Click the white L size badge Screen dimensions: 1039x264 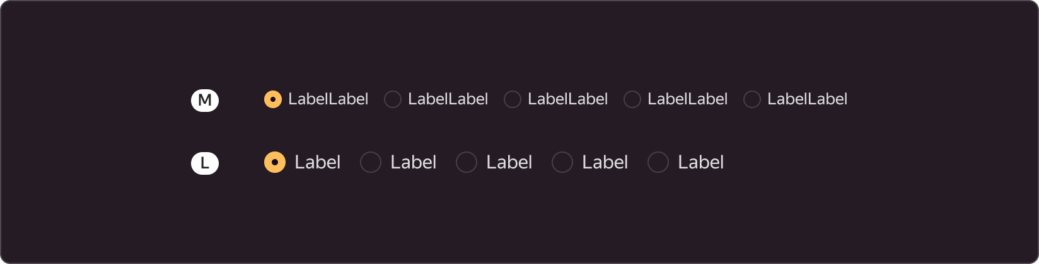click(x=205, y=163)
